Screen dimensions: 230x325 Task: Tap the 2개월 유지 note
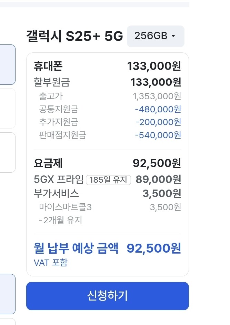62,220
